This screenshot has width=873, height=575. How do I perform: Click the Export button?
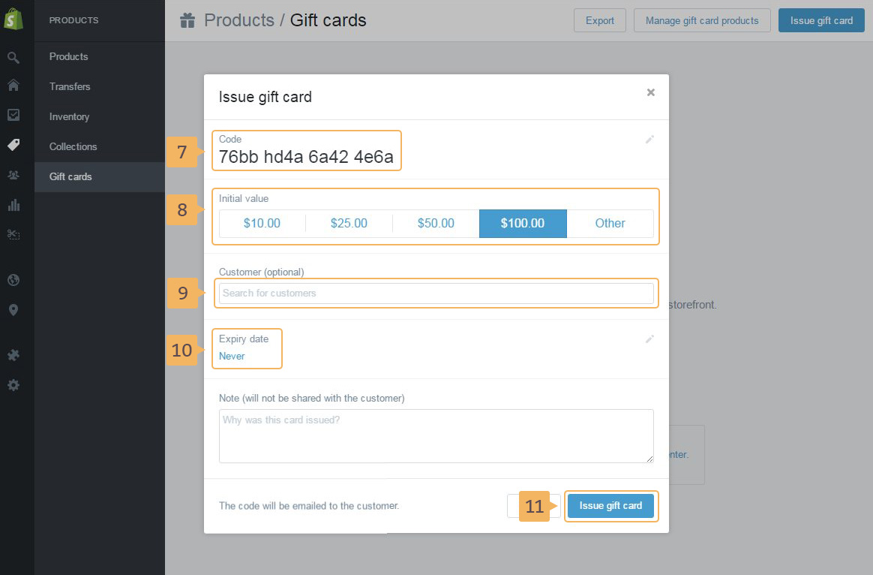point(599,20)
